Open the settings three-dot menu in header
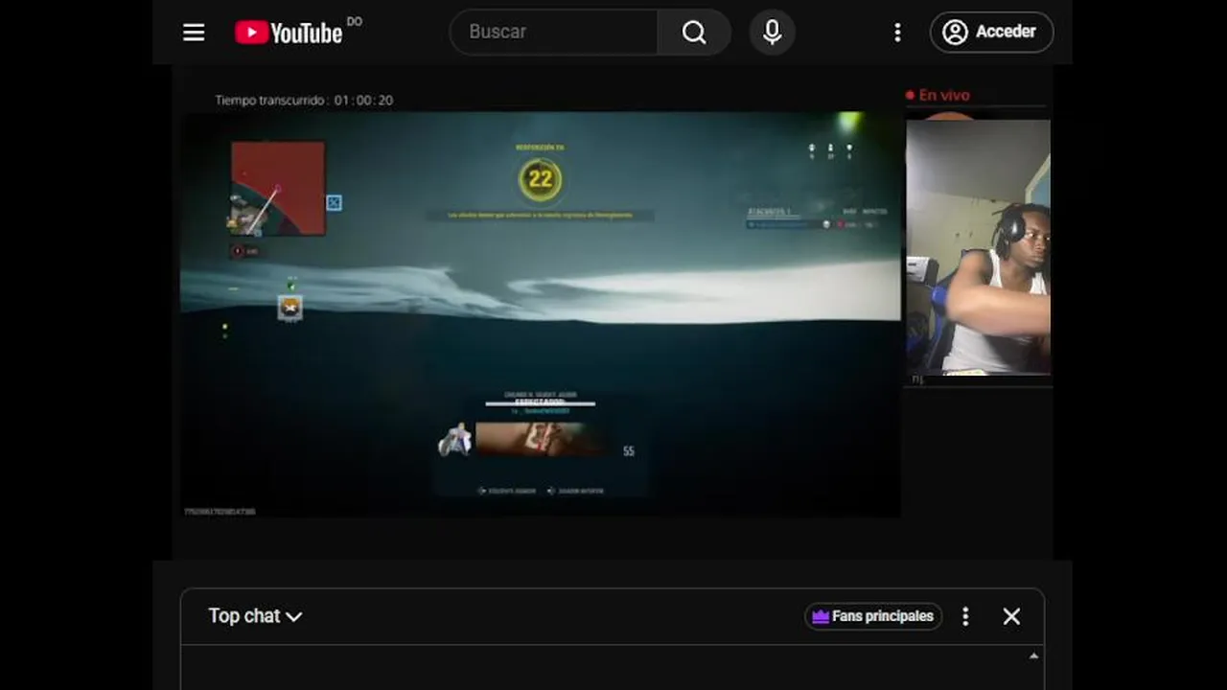1227x690 pixels. (x=897, y=33)
